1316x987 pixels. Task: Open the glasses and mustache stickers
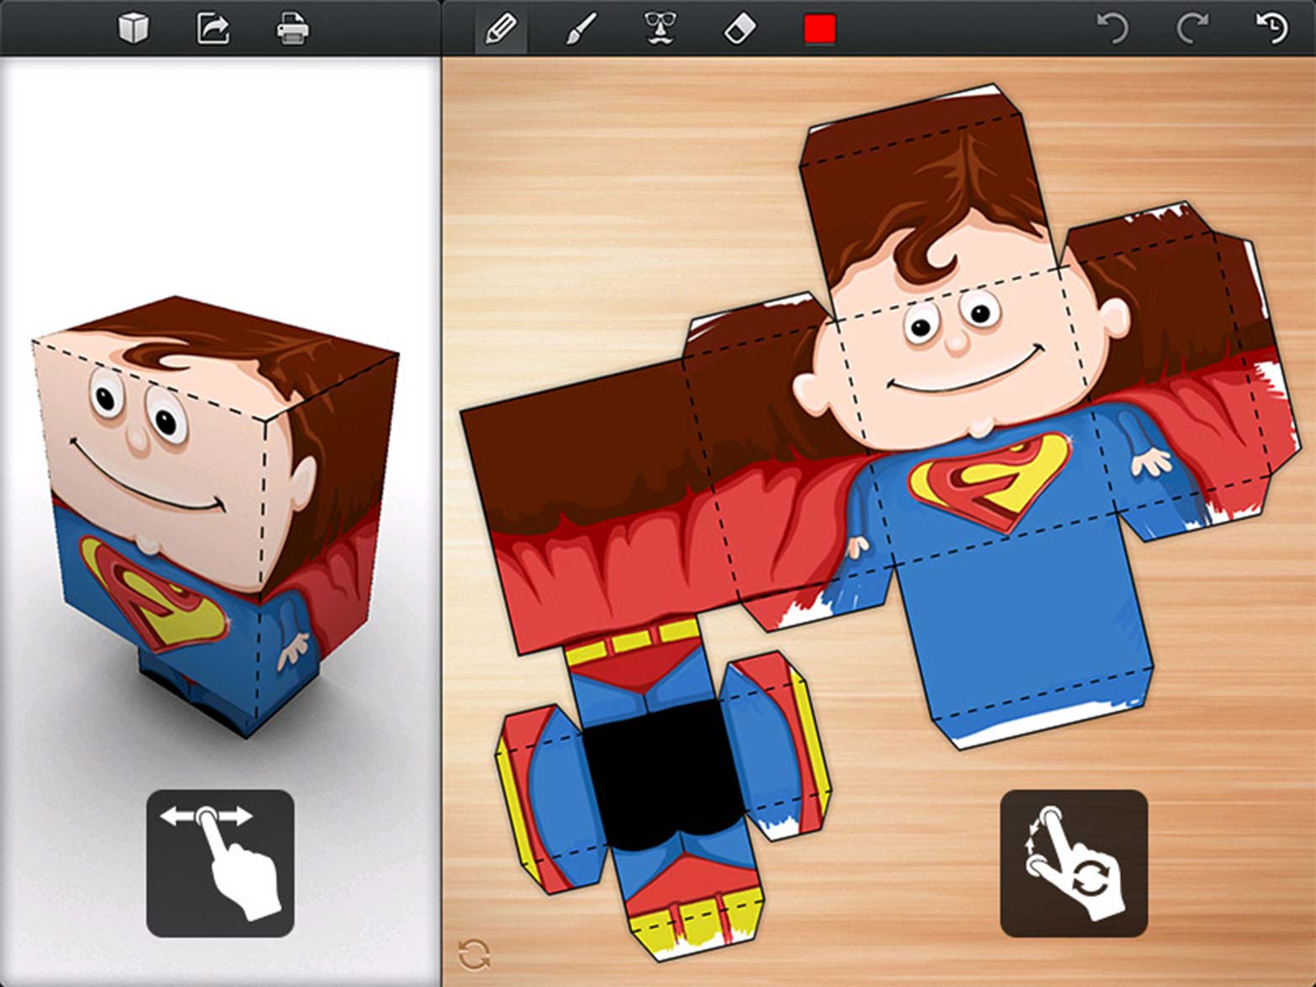661,29
